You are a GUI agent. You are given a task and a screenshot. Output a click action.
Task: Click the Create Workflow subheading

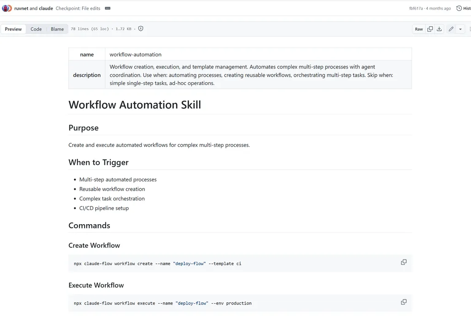[x=94, y=245]
